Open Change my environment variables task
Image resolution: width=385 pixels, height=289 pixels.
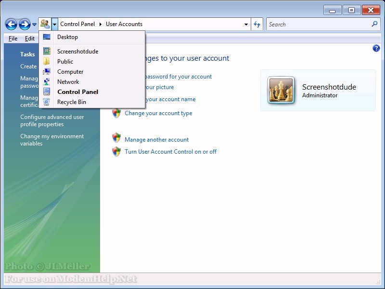[52, 140]
